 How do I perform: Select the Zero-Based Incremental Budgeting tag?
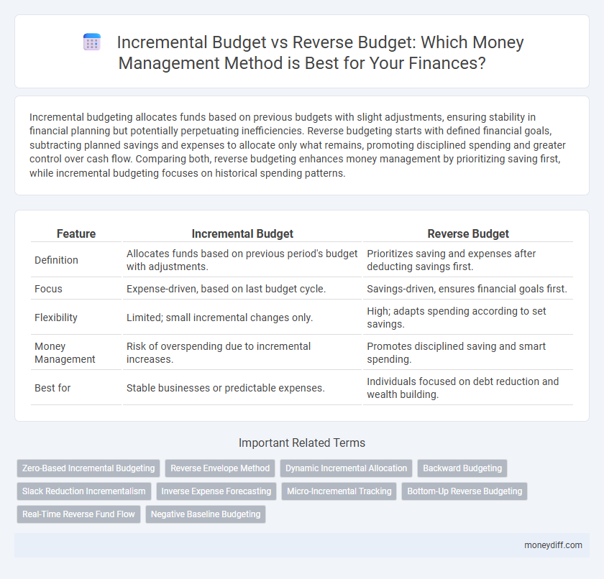88,468
